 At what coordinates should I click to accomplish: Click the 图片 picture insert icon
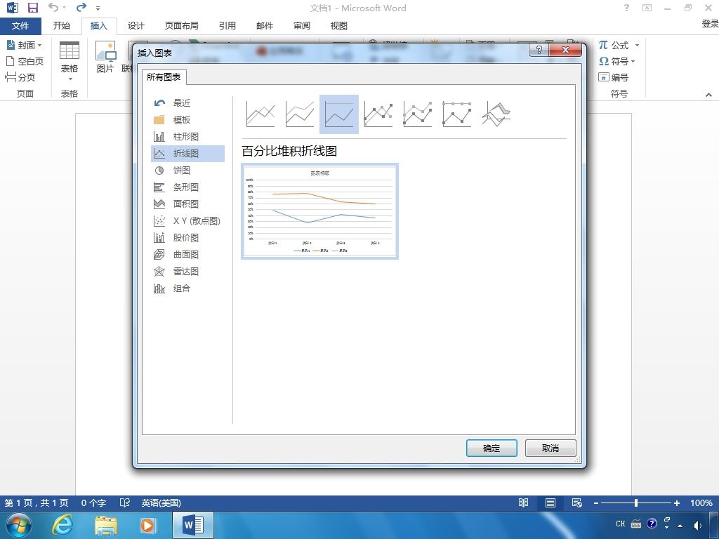click(x=105, y=57)
